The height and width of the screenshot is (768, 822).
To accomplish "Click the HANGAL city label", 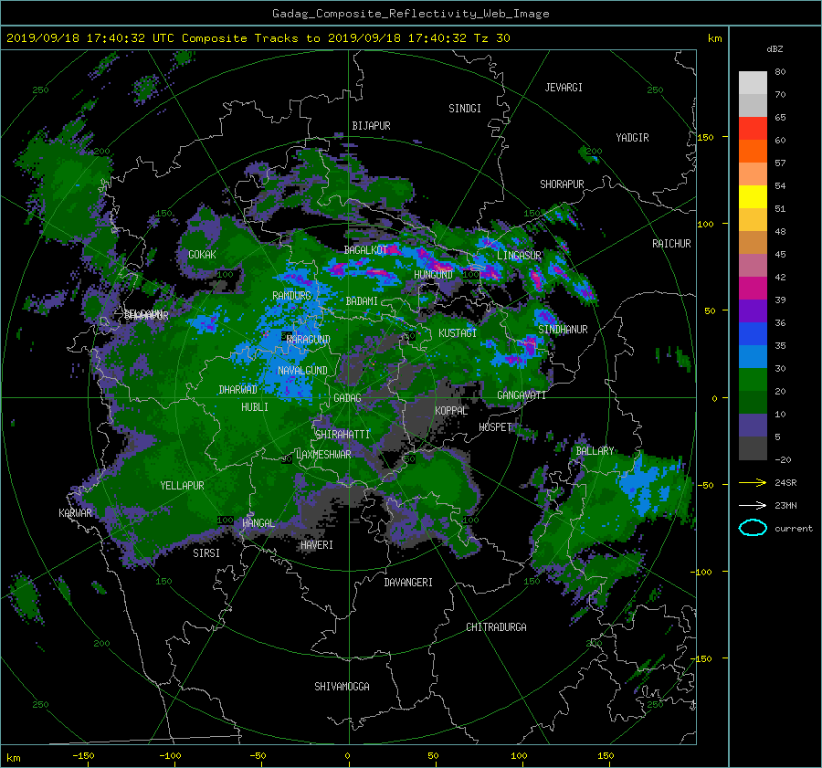I will (258, 523).
